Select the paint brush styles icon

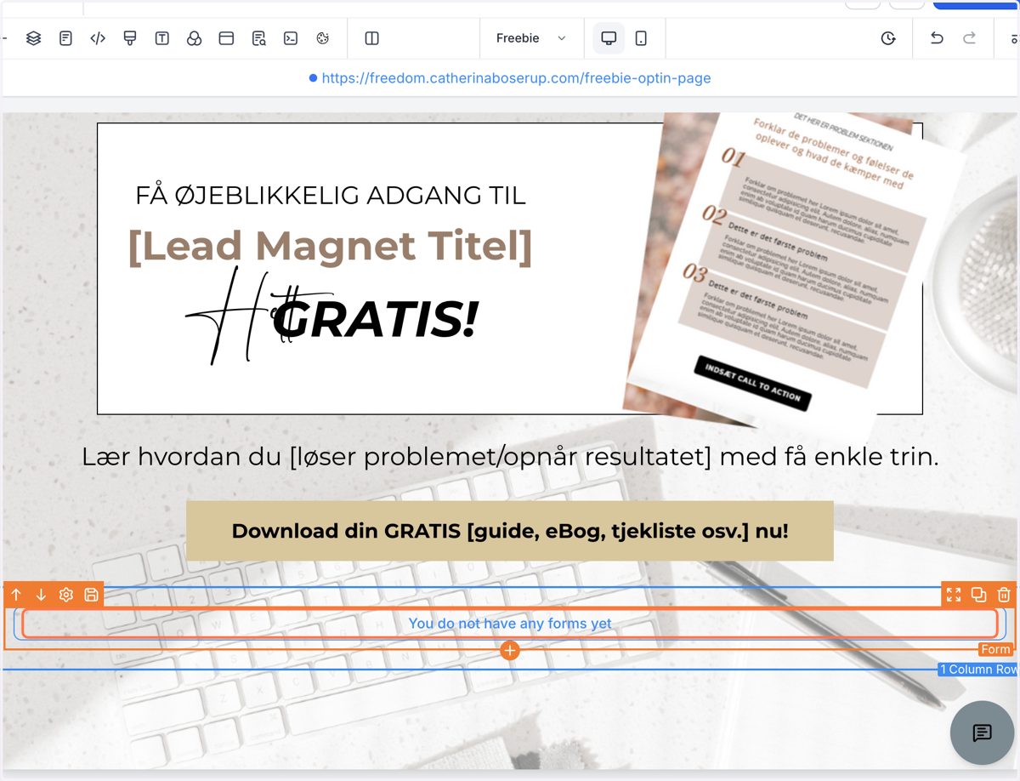[x=130, y=38]
